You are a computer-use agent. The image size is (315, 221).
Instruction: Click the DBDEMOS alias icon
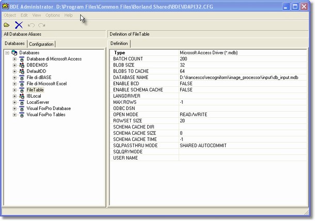click(22, 65)
